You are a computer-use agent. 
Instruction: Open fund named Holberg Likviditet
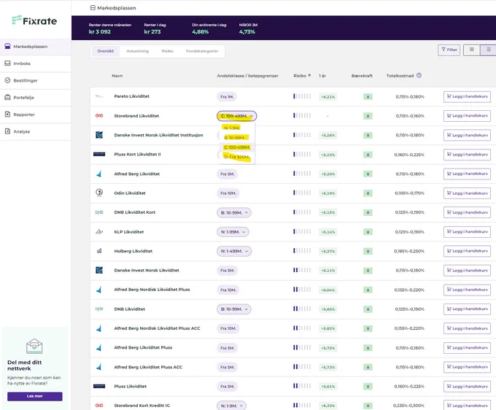click(133, 251)
